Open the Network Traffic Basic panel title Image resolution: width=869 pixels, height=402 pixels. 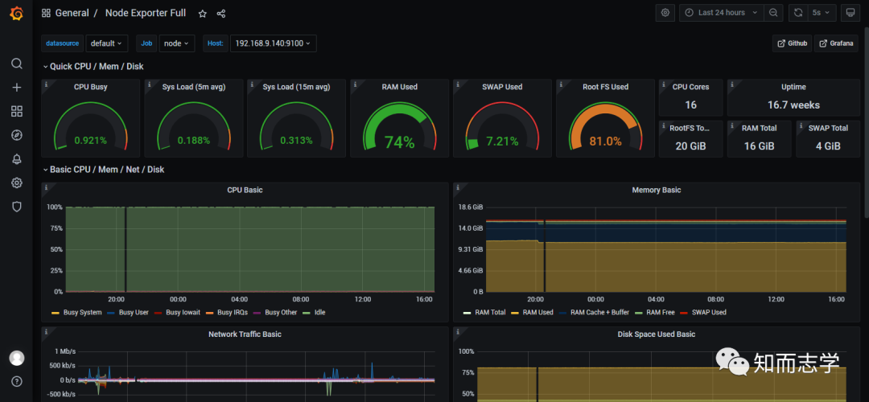(x=245, y=334)
